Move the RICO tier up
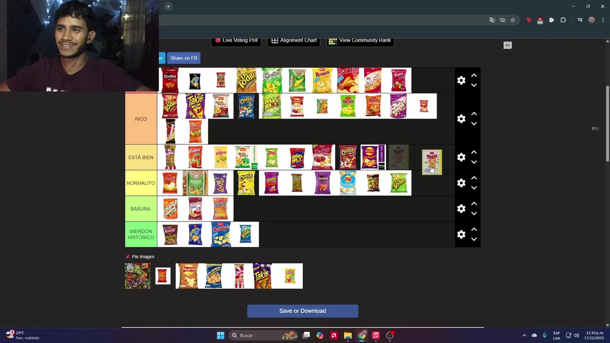This screenshot has height=343, width=610. 474,114
